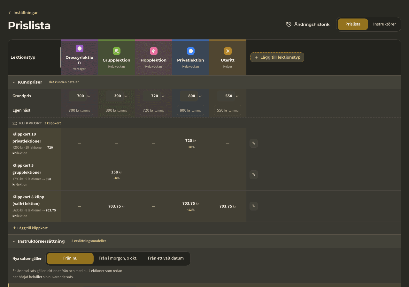Screen dimensions: 409x287
Task: Click Privatlektion Grundpris field 800
Action: [x=189, y=96]
